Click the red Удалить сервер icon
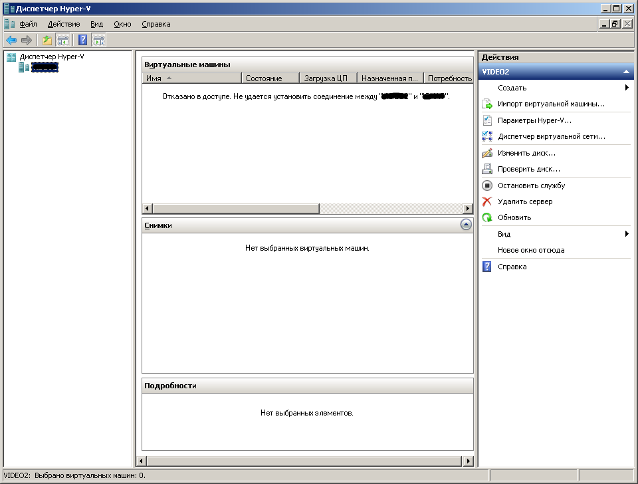Image resolution: width=638 pixels, height=484 pixels. click(487, 201)
